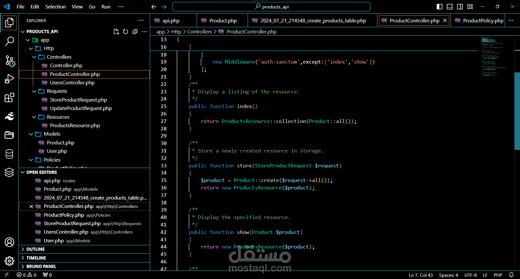Toggle Panel visibility
Image resolution: width=520 pixels, height=279 pixels.
(x=450, y=6)
